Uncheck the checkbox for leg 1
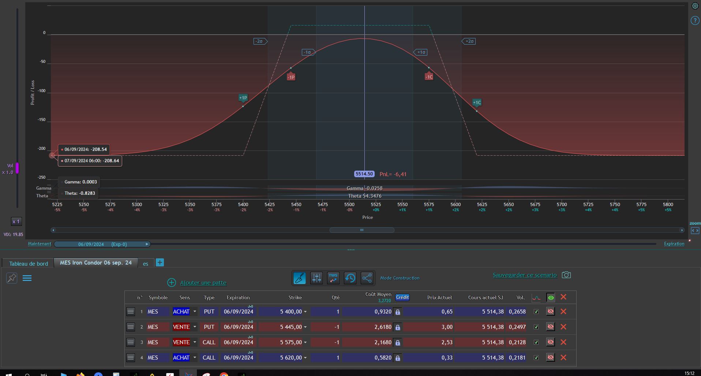The height and width of the screenshot is (376, 701). 536,312
